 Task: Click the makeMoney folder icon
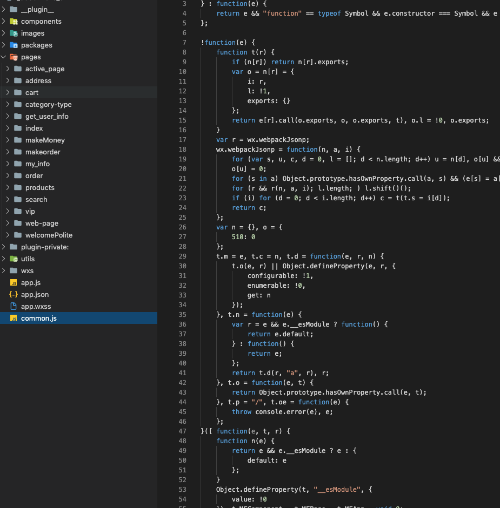(18, 140)
